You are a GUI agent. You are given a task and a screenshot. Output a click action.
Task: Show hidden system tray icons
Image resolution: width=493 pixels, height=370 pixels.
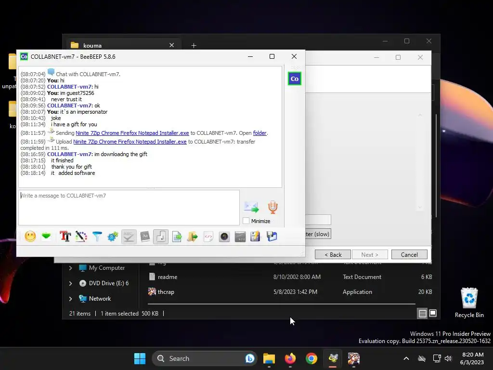(406, 358)
